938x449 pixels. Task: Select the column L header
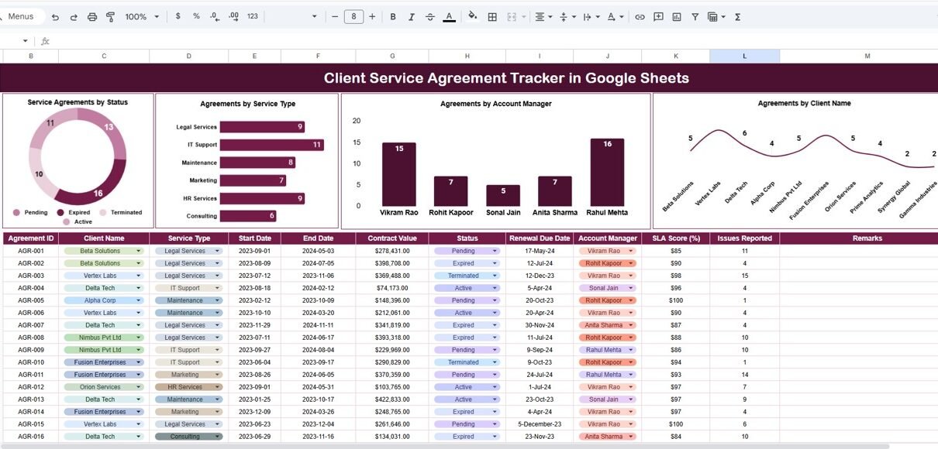(744, 56)
